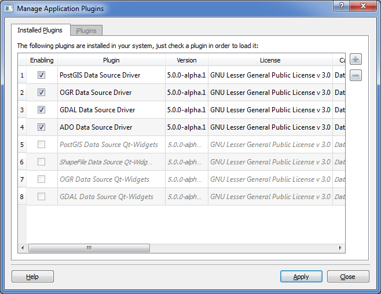Select row header number 4
Viewport: 381px width, 294px height.
coord(22,127)
